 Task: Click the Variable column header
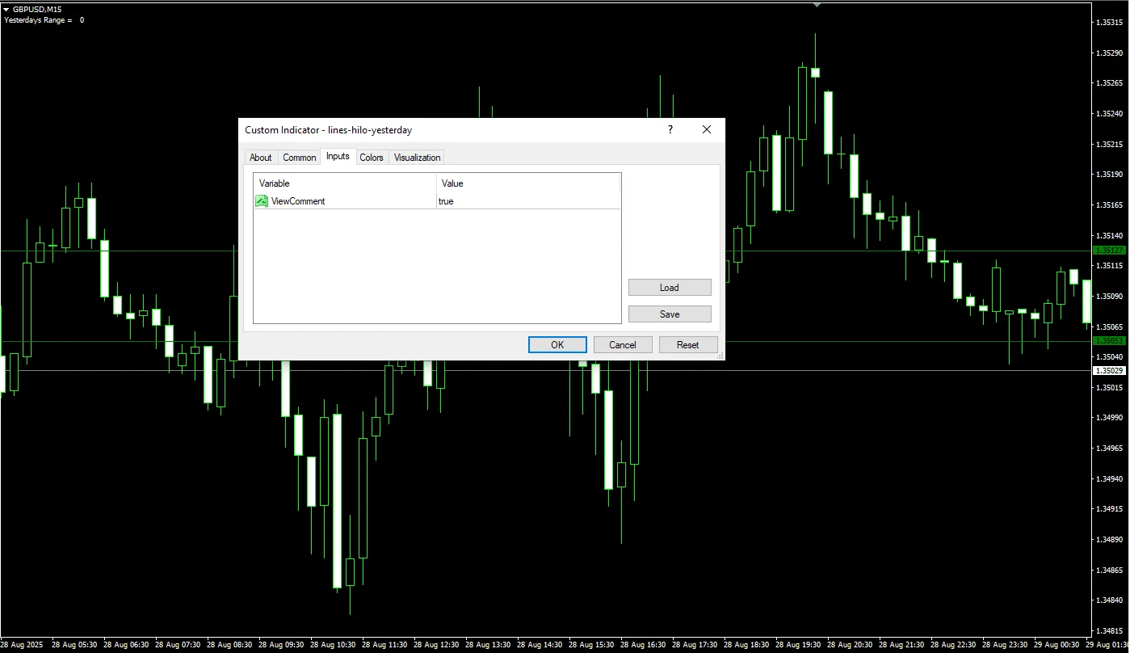[345, 183]
